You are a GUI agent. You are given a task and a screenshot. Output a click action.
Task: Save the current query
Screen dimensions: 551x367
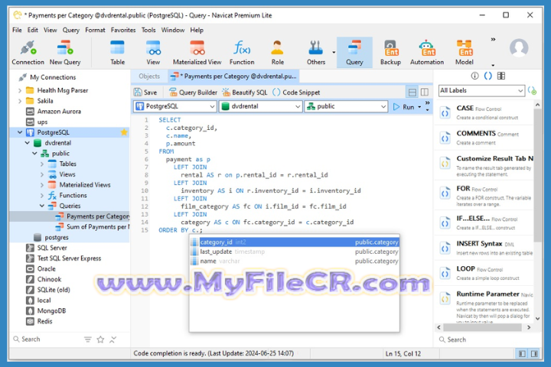[x=145, y=93]
